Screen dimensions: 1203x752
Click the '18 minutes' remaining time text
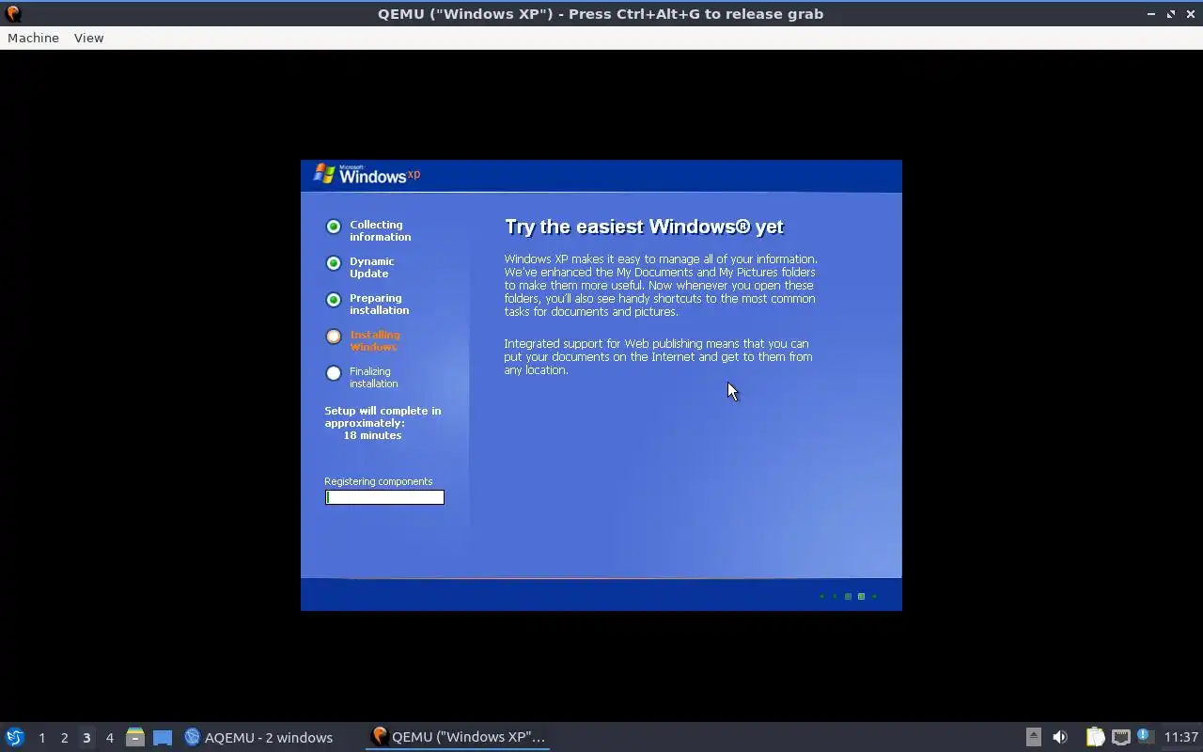click(372, 435)
